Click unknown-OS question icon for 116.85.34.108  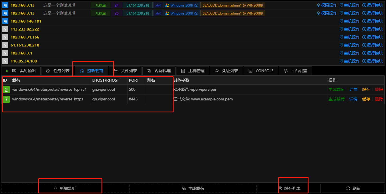pyautogui.click(x=5, y=61)
